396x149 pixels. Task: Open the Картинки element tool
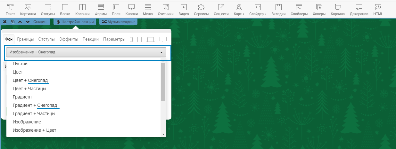pyautogui.click(x=28, y=10)
